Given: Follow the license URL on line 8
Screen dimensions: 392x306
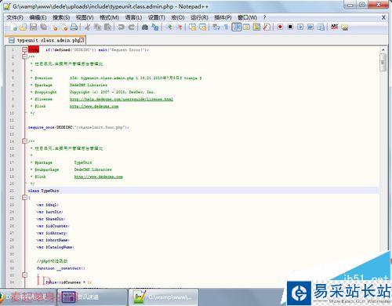Looking at the screenshot, I should (122, 99).
